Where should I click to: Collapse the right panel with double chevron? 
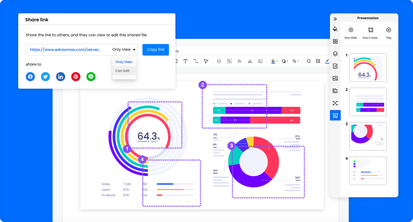point(335,19)
